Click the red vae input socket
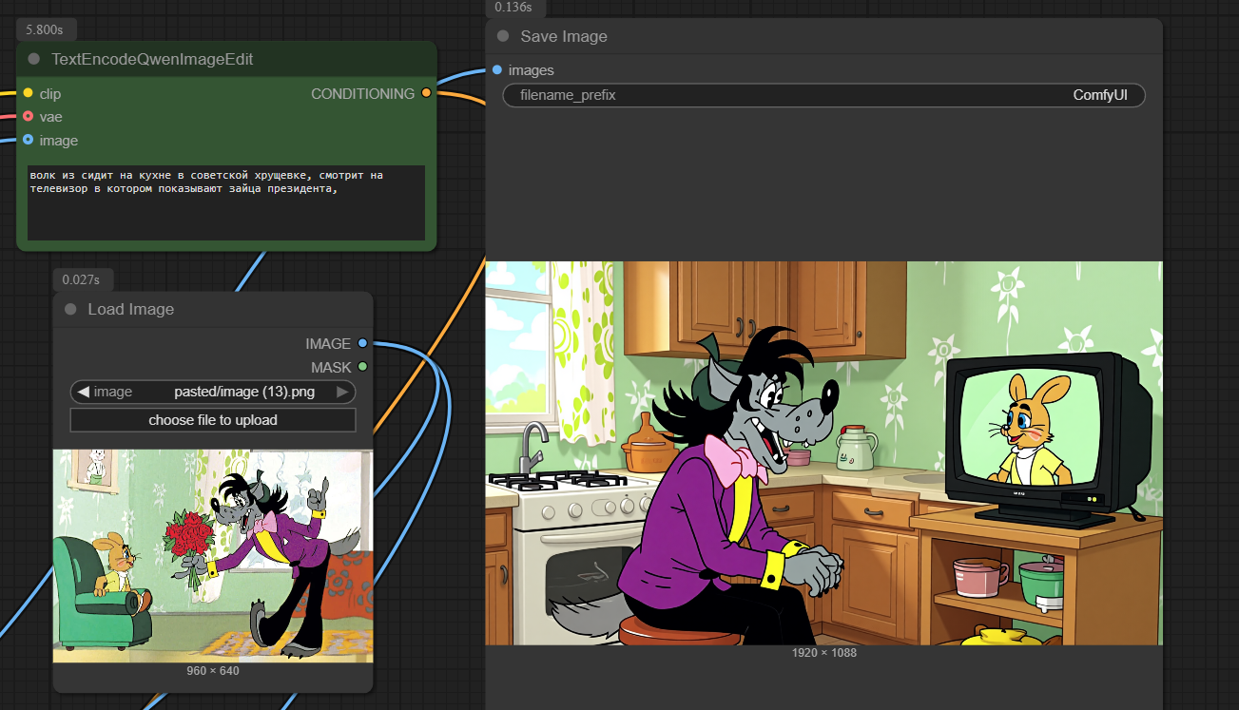Viewport: 1239px width, 710px height. [x=28, y=117]
